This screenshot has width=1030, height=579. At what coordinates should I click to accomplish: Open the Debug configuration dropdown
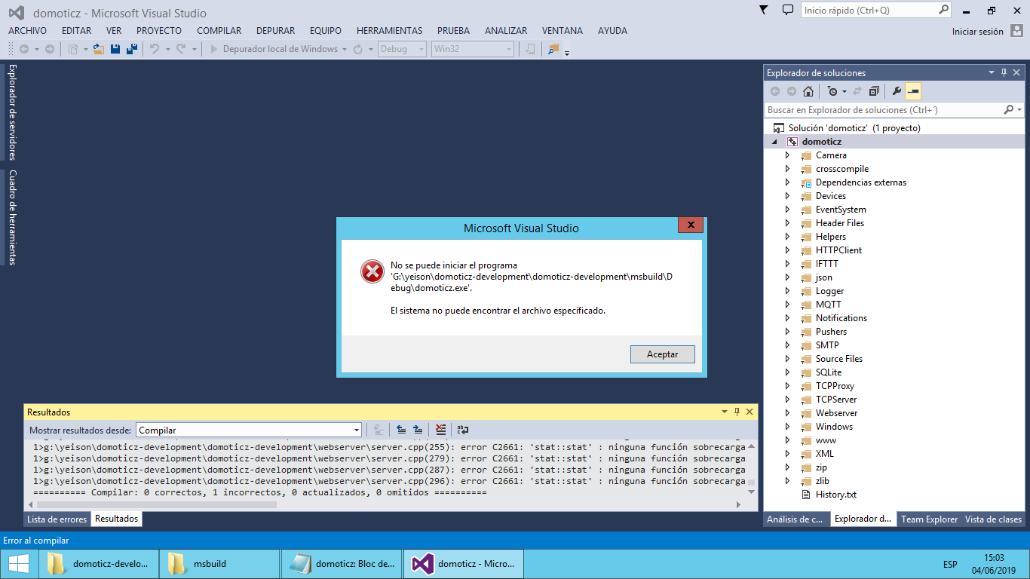coord(403,49)
